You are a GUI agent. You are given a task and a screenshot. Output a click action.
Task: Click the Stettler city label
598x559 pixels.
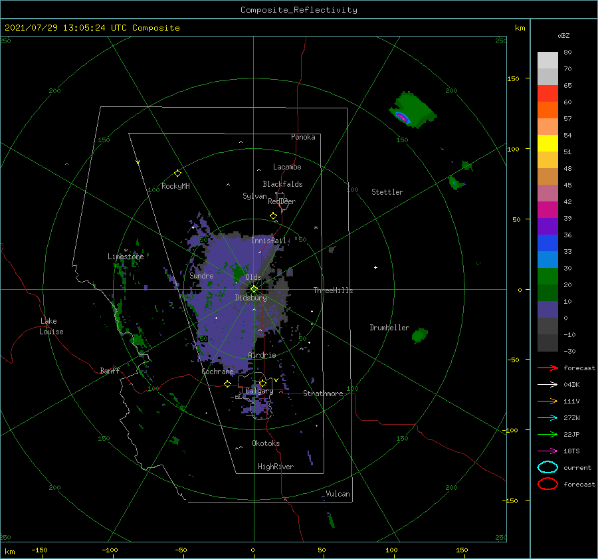pyautogui.click(x=387, y=192)
